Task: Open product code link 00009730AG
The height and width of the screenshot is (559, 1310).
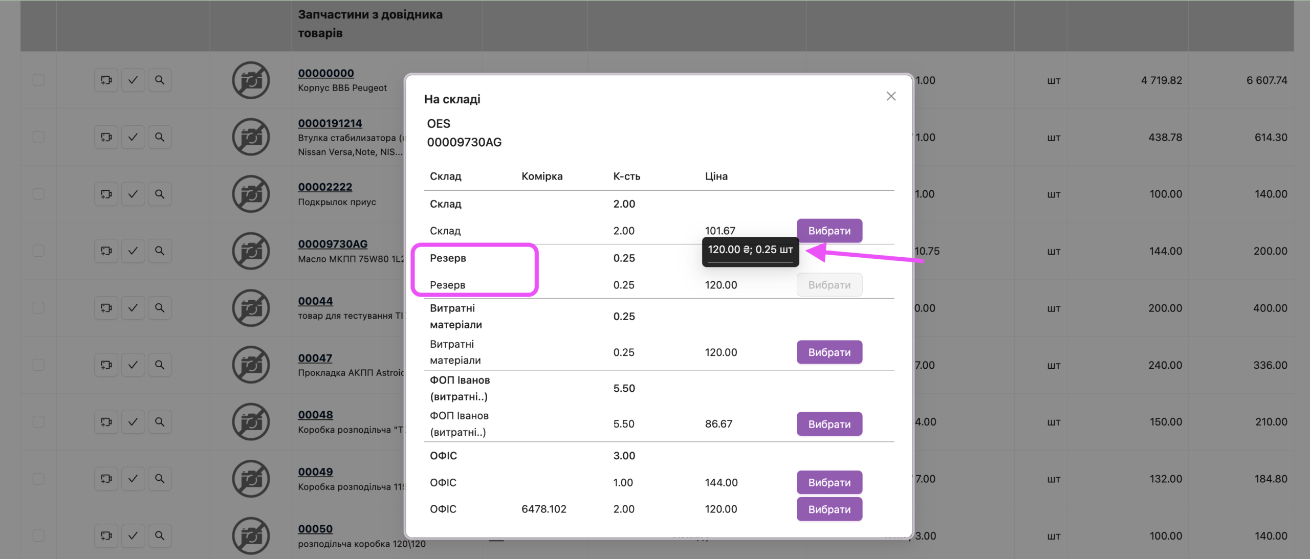Action: coord(333,244)
